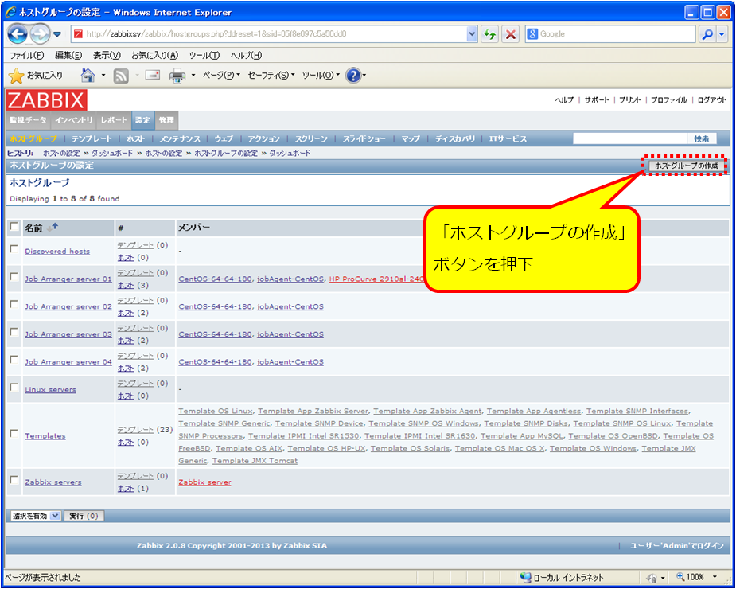This screenshot has height=589, width=736.
Task: Click the RSS feeds icon in toolbar
Action: (x=121, y=76)
